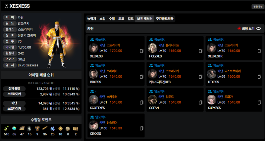Copy the CEXXES character name
The width and height of the screenshot is (265, 141).
(142, 128)
